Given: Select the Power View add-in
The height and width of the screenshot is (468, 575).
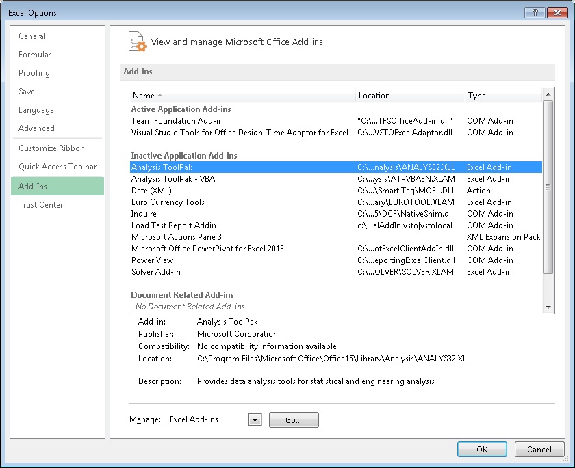Looking at the screenshot, I should pos(336,260).
